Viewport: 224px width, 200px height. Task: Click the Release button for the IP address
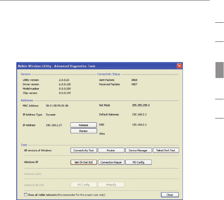coord(84,125)
